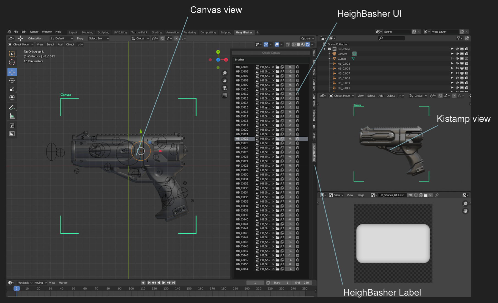Open the Render menu
The image size is (498, 303).
(x=34, y=32)
